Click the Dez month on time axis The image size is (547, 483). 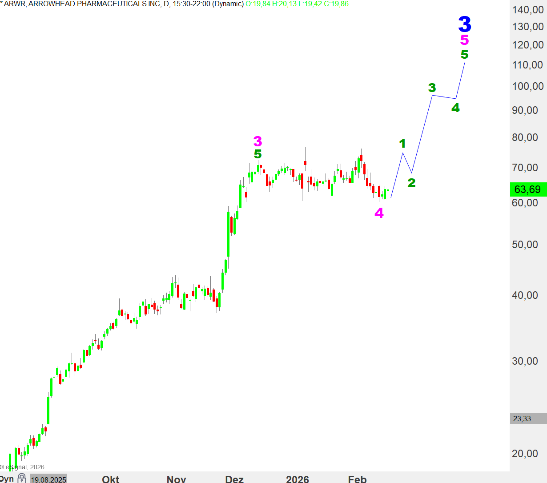click(234, 479)
